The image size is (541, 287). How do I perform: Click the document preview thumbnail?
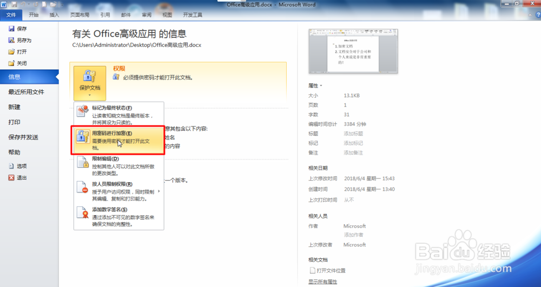pos(353,51)
